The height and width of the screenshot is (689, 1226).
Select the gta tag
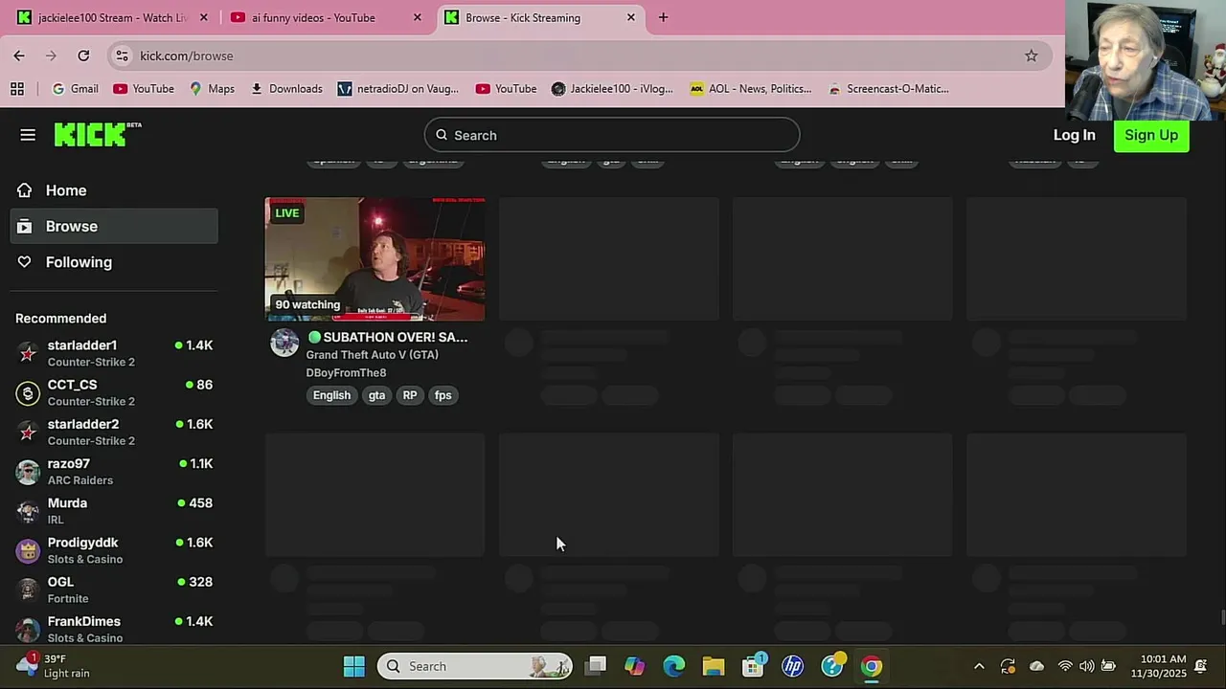[x=376, y=395]
